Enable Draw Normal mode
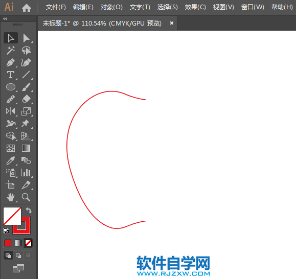This screenshot has width=296, height=279. [8, 255]
